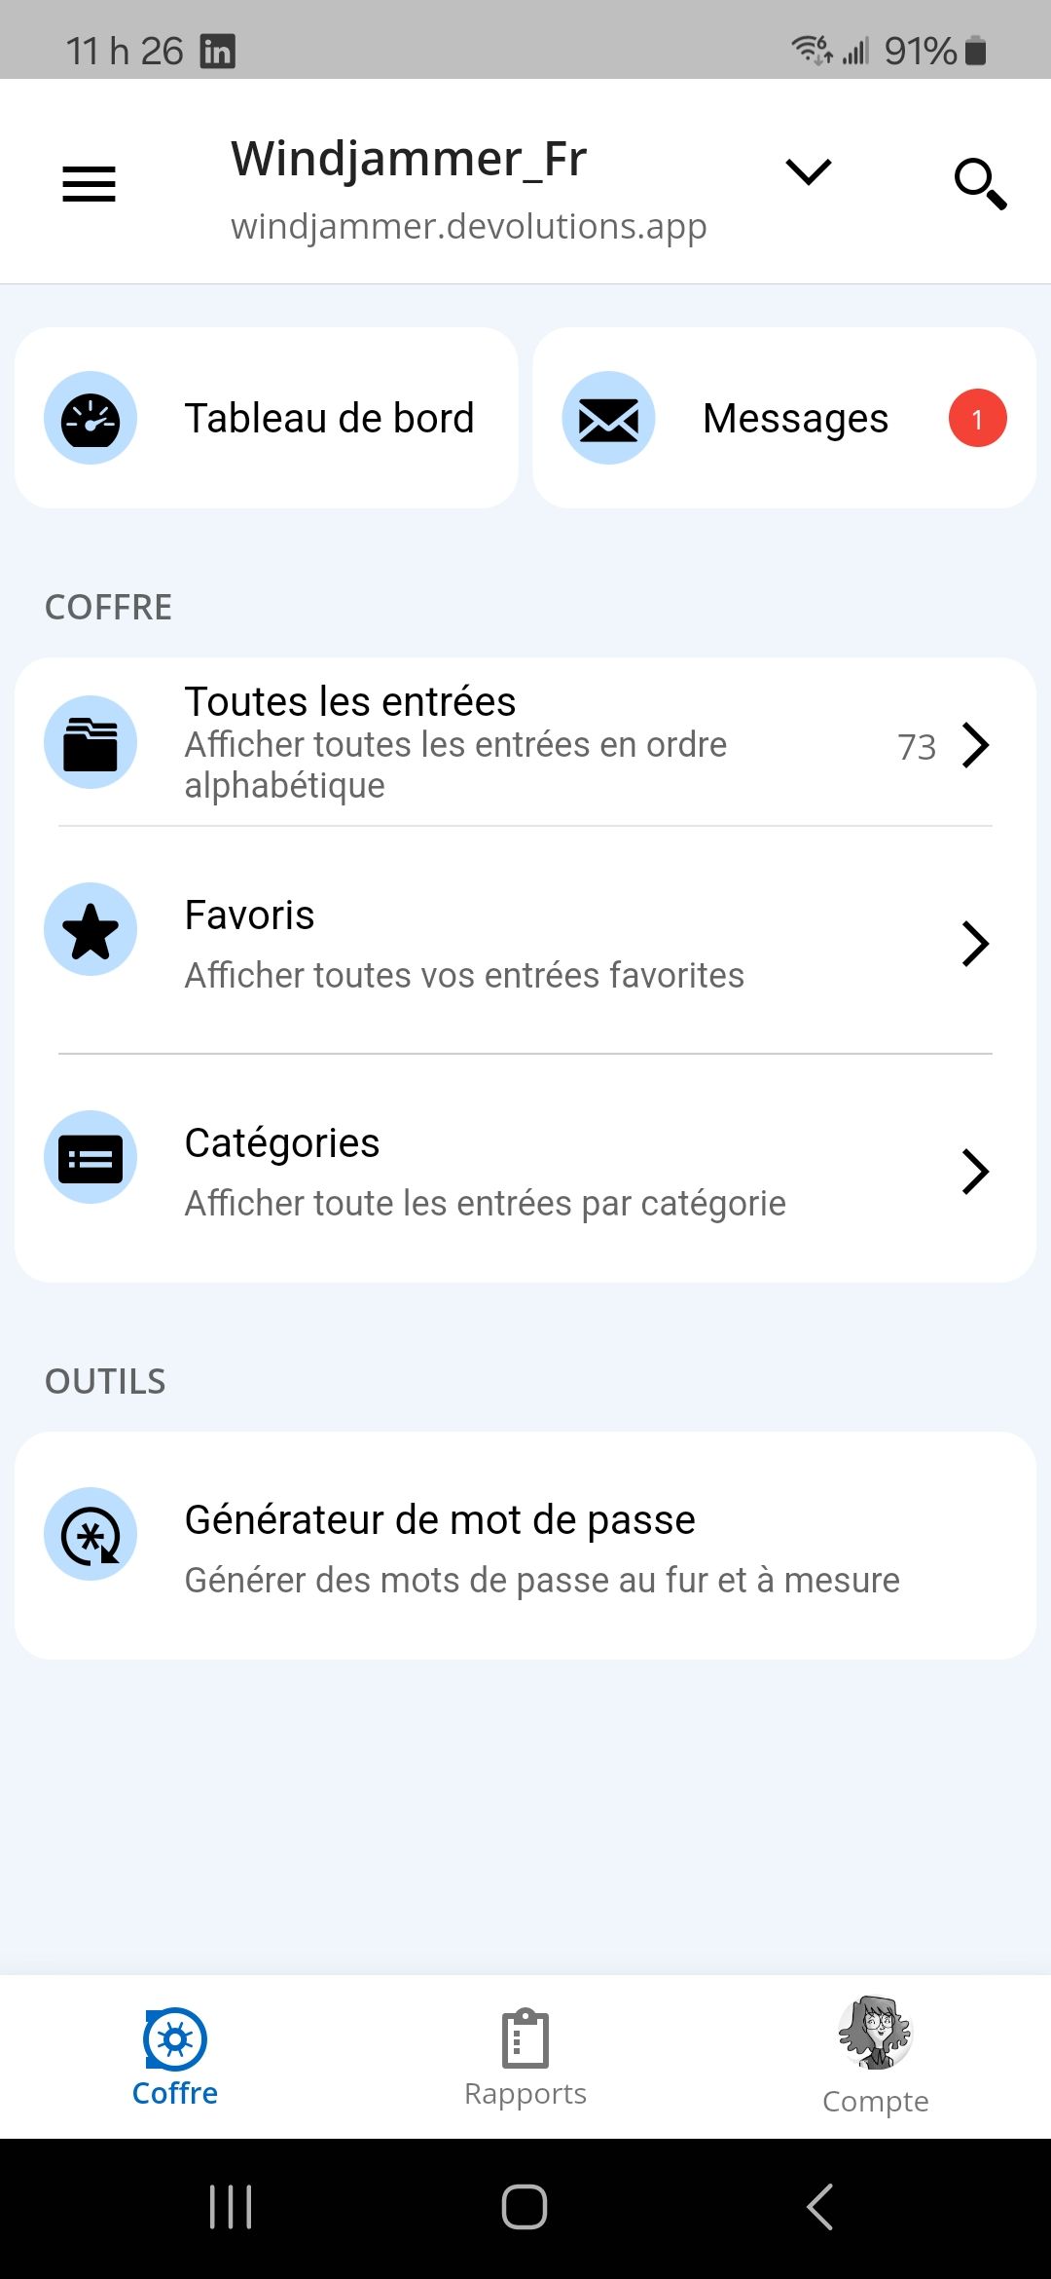Tap the Favoris star icon
The width and height of the screenshot is (1051, 2279).
[x=91, y=930]
